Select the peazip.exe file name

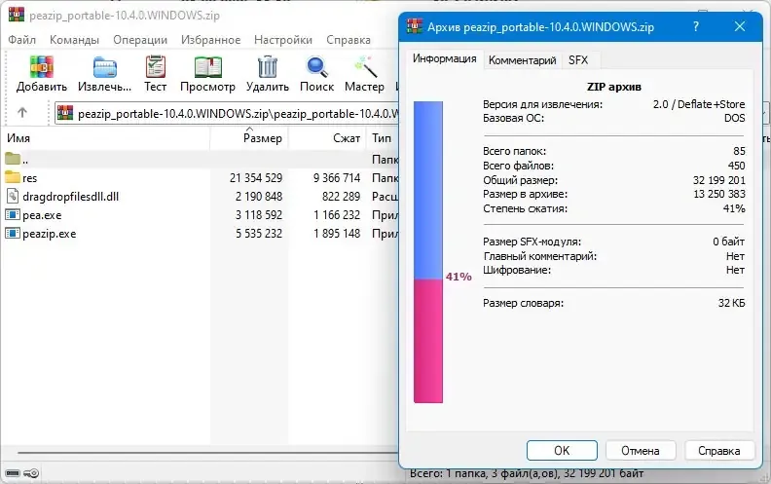click(50, 234)
